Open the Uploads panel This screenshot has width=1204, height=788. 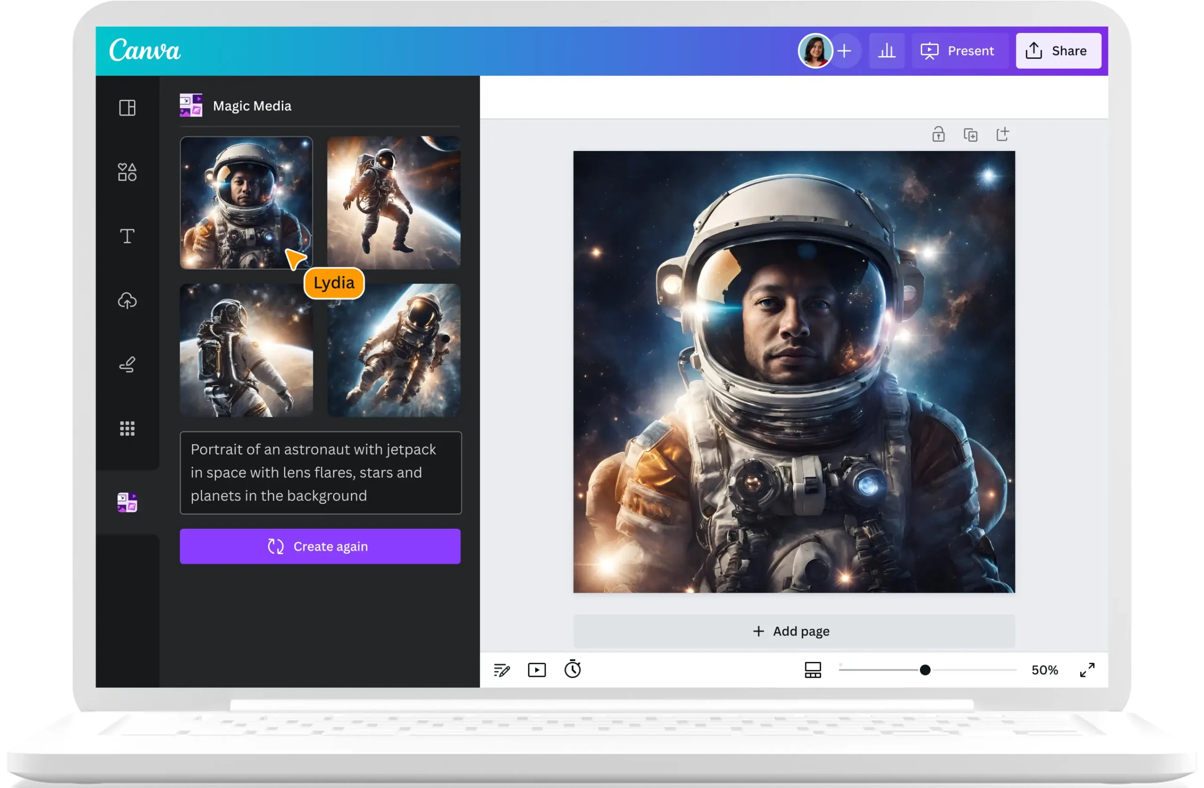(128, 302)
